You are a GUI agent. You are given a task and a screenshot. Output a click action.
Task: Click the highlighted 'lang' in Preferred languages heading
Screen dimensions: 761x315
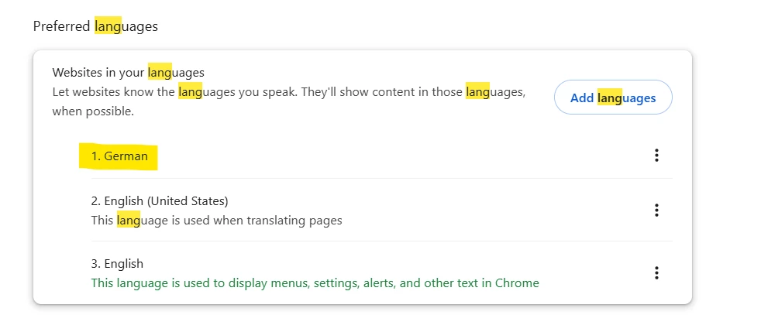tap(108, 26)
